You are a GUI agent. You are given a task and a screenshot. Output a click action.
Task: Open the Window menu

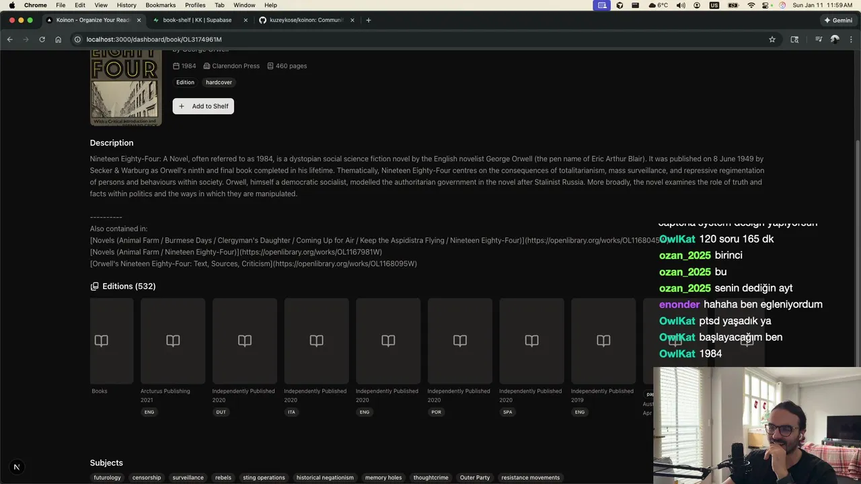click(x=244, y=5)
